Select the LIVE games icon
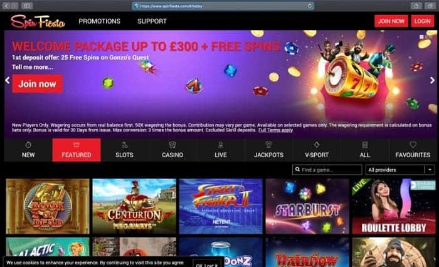This screenshot has height=267, width=439. click(x=221, y=145)
